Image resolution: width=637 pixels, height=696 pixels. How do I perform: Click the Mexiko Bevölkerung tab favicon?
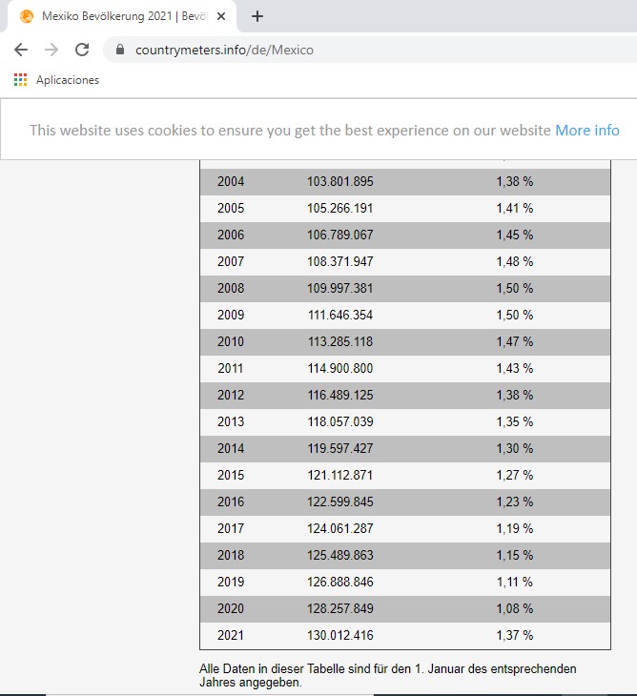click(27, 16)
